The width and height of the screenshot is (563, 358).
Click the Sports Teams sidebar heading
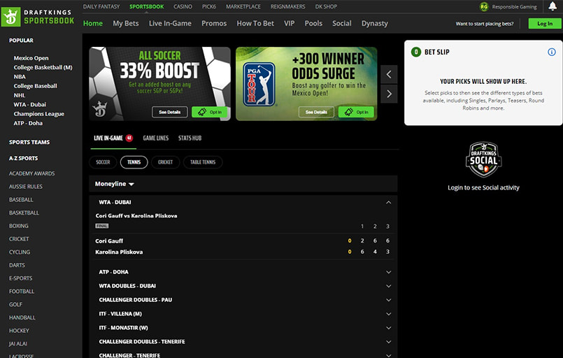point(29,142)
